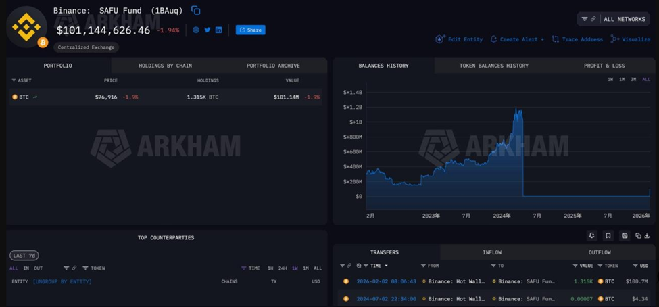This screenshot has height=307, width=659.
Task: Toggle the TIME sort arrow in transfers header
Action: [386, 266]
